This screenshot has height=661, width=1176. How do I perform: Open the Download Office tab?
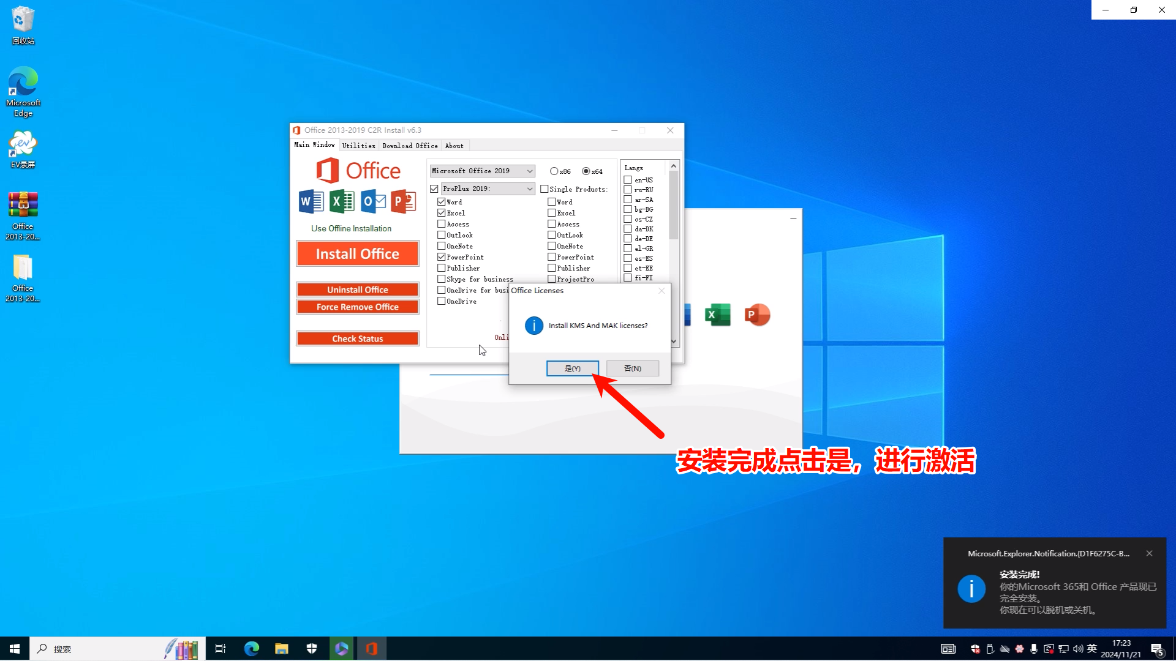pyautogui.click(x=410, y=146)
